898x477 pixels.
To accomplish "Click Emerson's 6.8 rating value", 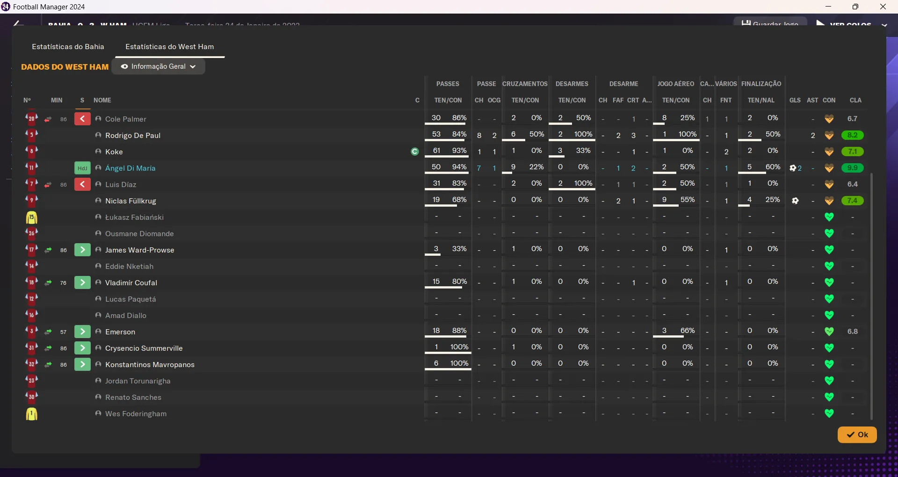I will (852, 331).
